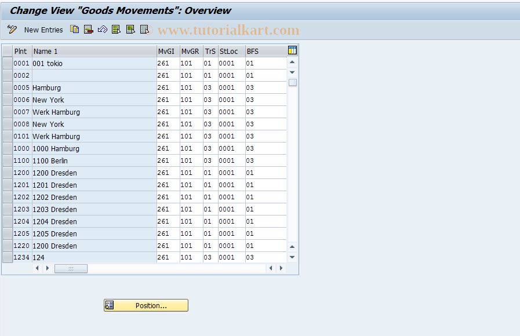Select row for plant 0002

(8, 75)
